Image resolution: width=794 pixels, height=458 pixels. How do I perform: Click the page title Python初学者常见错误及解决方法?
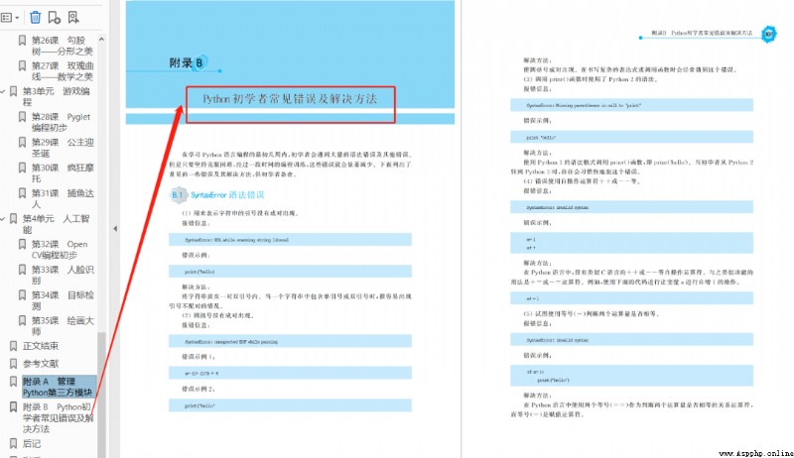(x=290, y=99)
